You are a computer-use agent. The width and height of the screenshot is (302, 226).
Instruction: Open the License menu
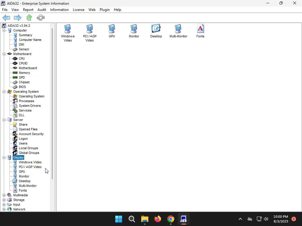(78, 10)
